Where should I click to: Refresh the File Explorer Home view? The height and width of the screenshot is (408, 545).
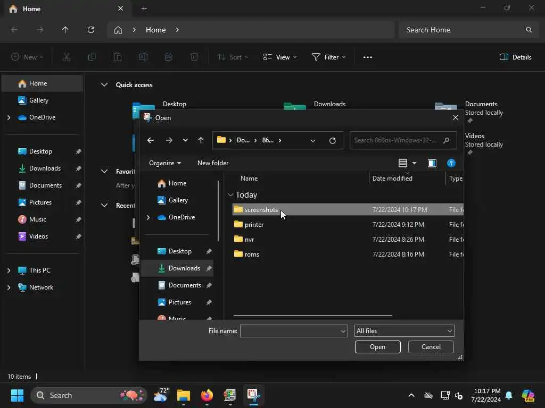90,30
